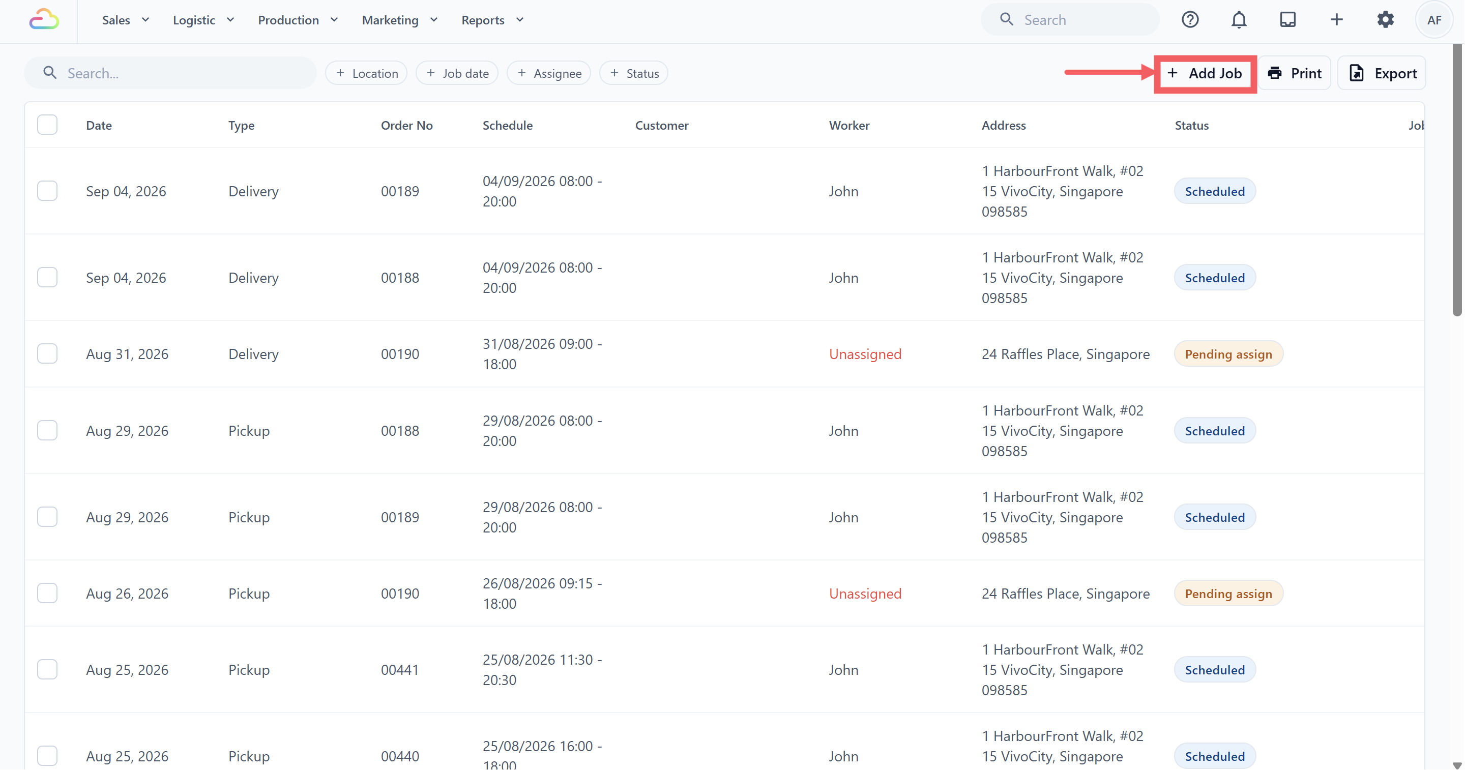Click Pending assign badge on Aug 31 row
Image resolution: width=1465 pixels, height=770 pixels.
tap(1228, 354)
